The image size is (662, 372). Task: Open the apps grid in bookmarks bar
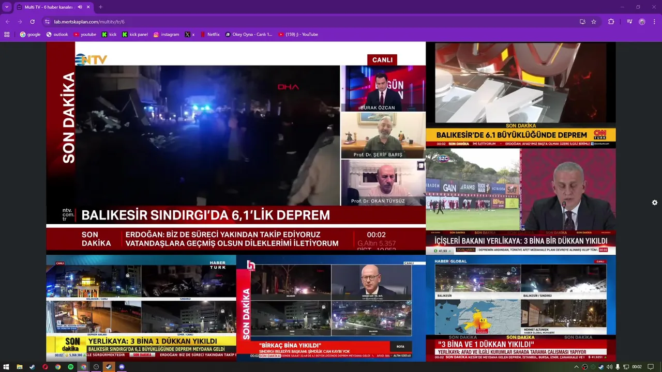pos(7,35)
